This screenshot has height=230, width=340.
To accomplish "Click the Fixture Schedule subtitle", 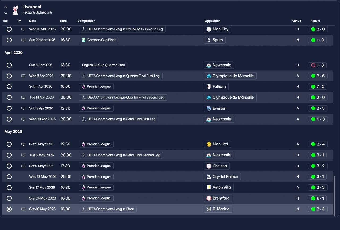I will pos(37,12).
